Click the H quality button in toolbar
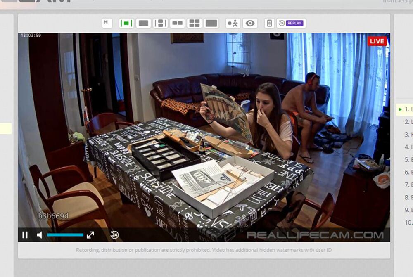This screenshot has height=277, width=413. pos(107,23)
